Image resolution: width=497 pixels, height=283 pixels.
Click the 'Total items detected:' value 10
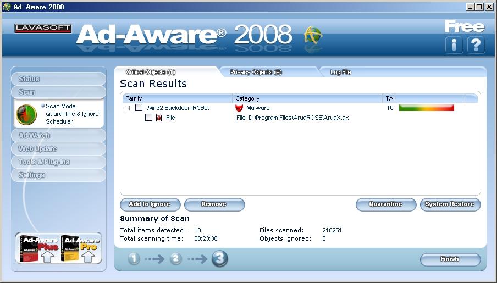197,230
